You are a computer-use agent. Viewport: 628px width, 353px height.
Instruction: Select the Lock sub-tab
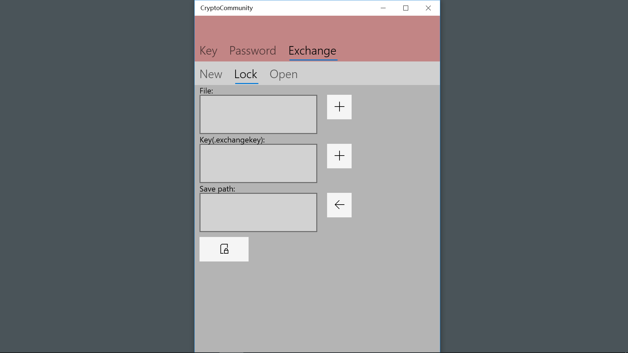click(x=246, y=74)
